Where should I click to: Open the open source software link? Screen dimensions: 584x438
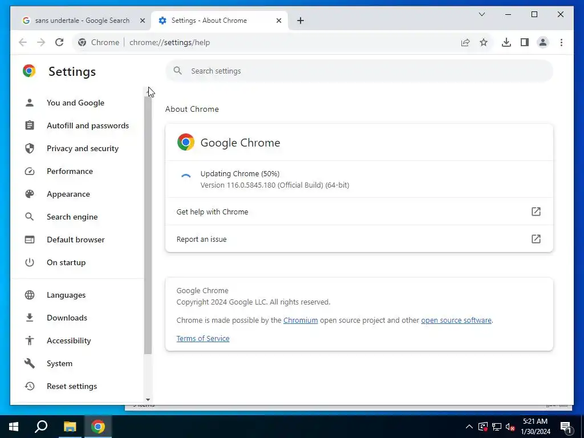point(456,321)
